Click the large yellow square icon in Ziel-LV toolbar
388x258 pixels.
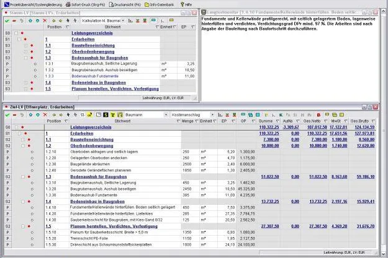click(342, 115)
